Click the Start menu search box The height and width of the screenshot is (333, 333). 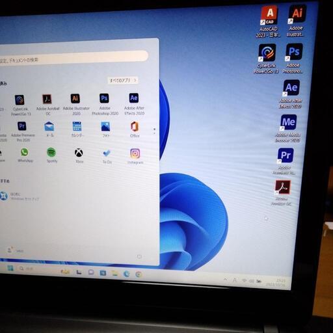(x=73, y=58)
